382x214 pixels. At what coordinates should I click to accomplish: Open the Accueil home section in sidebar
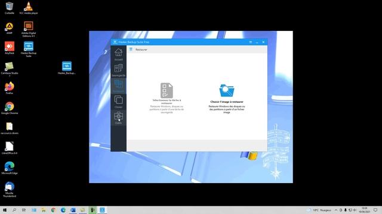(x=118, y=54)
